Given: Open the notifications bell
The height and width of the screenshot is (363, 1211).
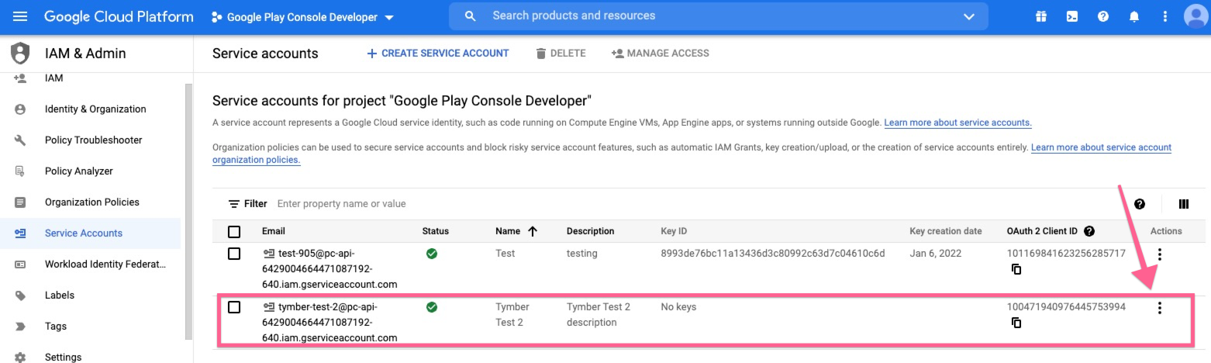Looking at the screenshot, I should [x=1134, y=16].
